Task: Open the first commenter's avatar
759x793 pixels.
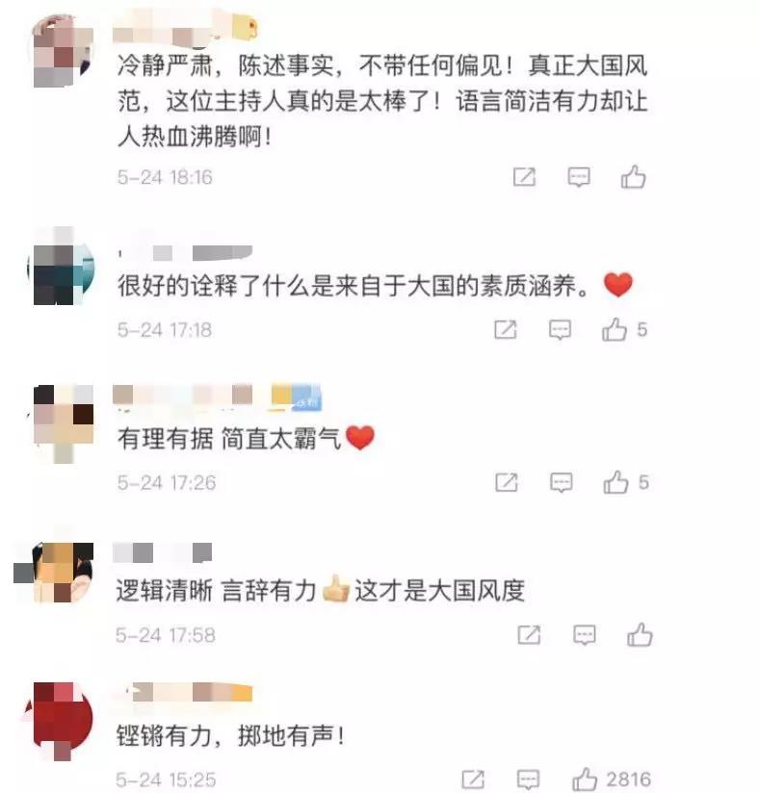Action: [x=62, y=51]
